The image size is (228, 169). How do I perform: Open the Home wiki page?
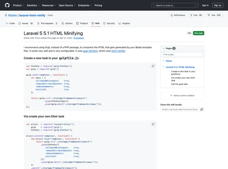tap(169, 61)
